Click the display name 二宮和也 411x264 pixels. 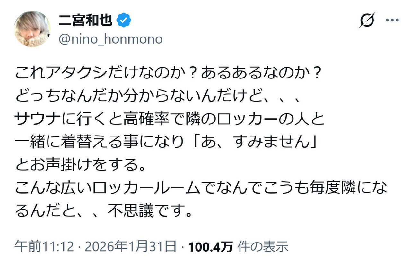(85, 19)
